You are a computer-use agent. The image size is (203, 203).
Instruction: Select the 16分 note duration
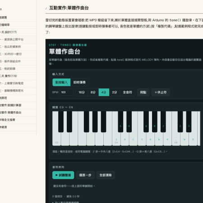point(82,92)
